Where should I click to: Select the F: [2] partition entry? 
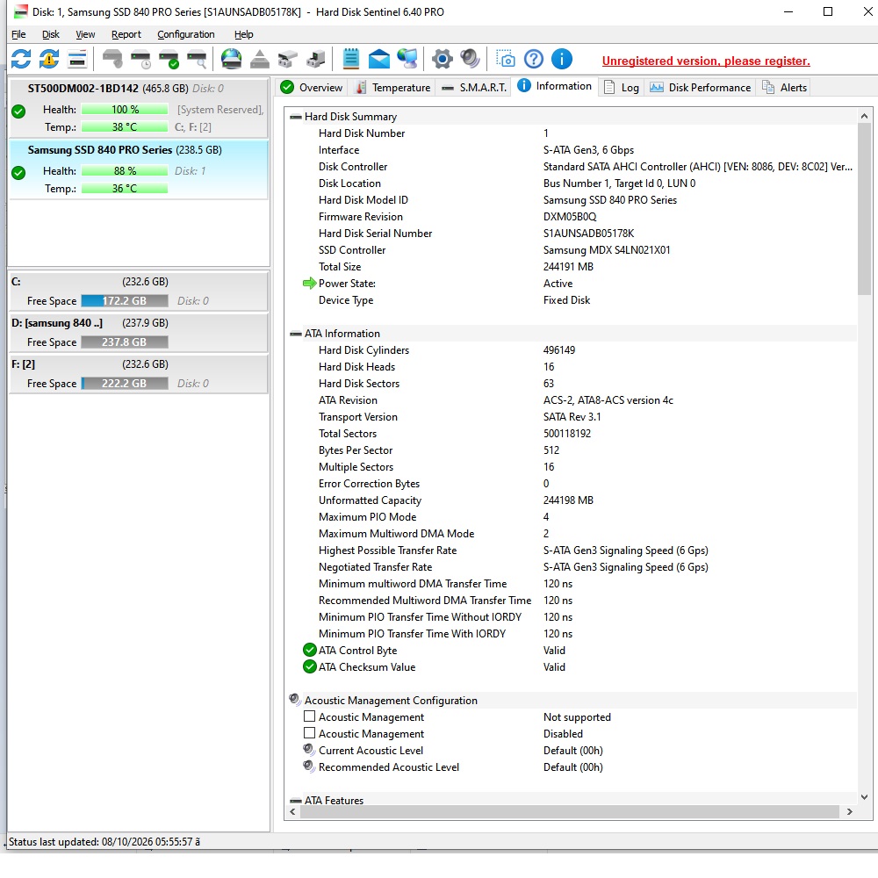point(139,374)
